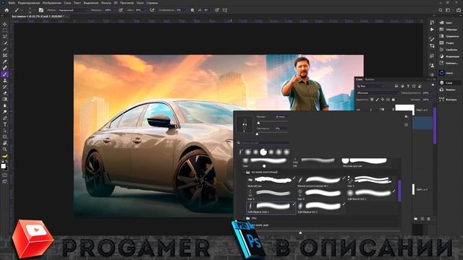
Task: Select the Soft Round 512 brush preset
Action: (x=372, y=194)
